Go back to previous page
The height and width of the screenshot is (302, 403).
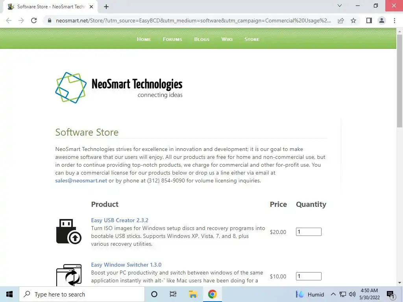(x=9, y=20)
